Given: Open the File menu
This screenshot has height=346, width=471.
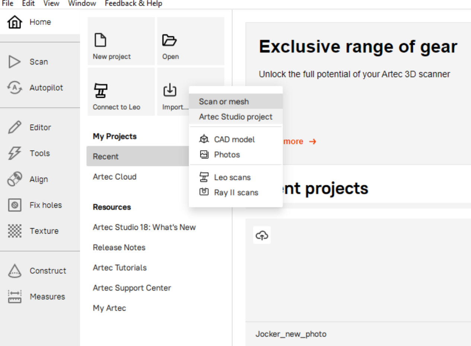Looking at the screenshot, I should tap(7, 4).
